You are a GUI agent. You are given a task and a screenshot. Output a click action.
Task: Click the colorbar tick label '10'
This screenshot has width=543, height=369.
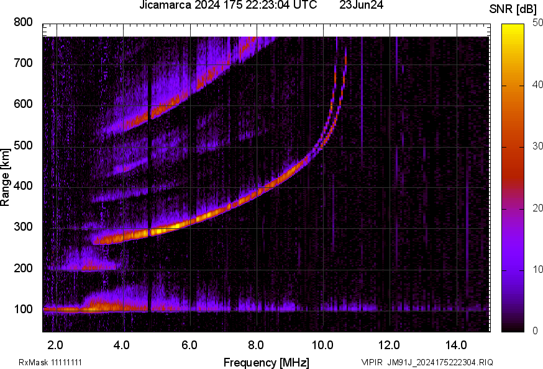(x=537, y=269)
